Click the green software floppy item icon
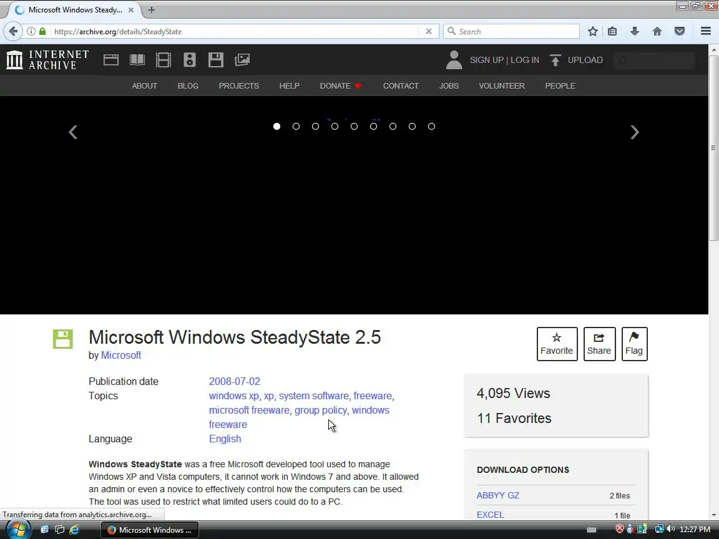 [x=63, y=339]
